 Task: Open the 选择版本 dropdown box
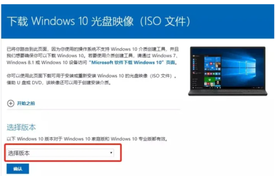pyautogui.click(x=60, y=153)
